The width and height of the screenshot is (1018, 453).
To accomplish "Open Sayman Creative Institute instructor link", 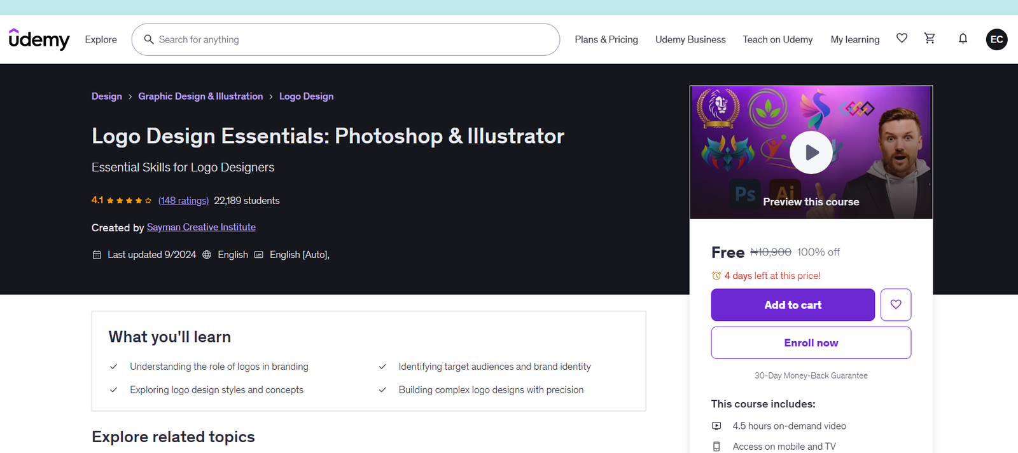I will coord(201,227).
